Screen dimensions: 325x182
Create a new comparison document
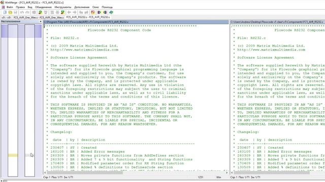[x=5, y=12]
